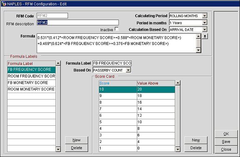Image resolution: width=240 pixels, height=157 pixels.
Task: Select the score 6 cell
Action: coord(118,116)
